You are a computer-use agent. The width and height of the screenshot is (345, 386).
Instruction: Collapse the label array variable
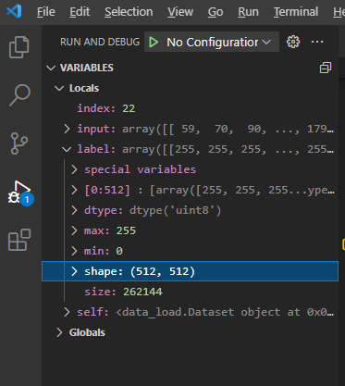pos(67,149)
